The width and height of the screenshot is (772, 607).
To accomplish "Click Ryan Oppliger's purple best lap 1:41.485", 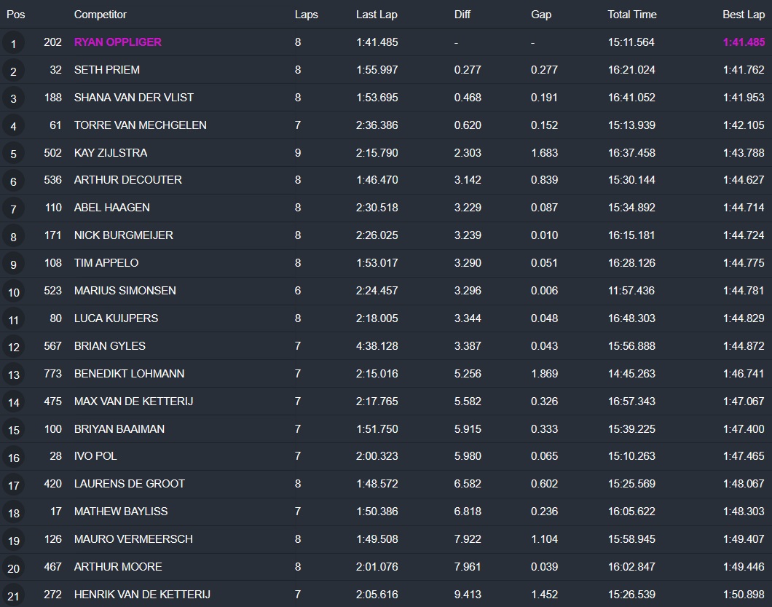I will click(x=743, y=42).
